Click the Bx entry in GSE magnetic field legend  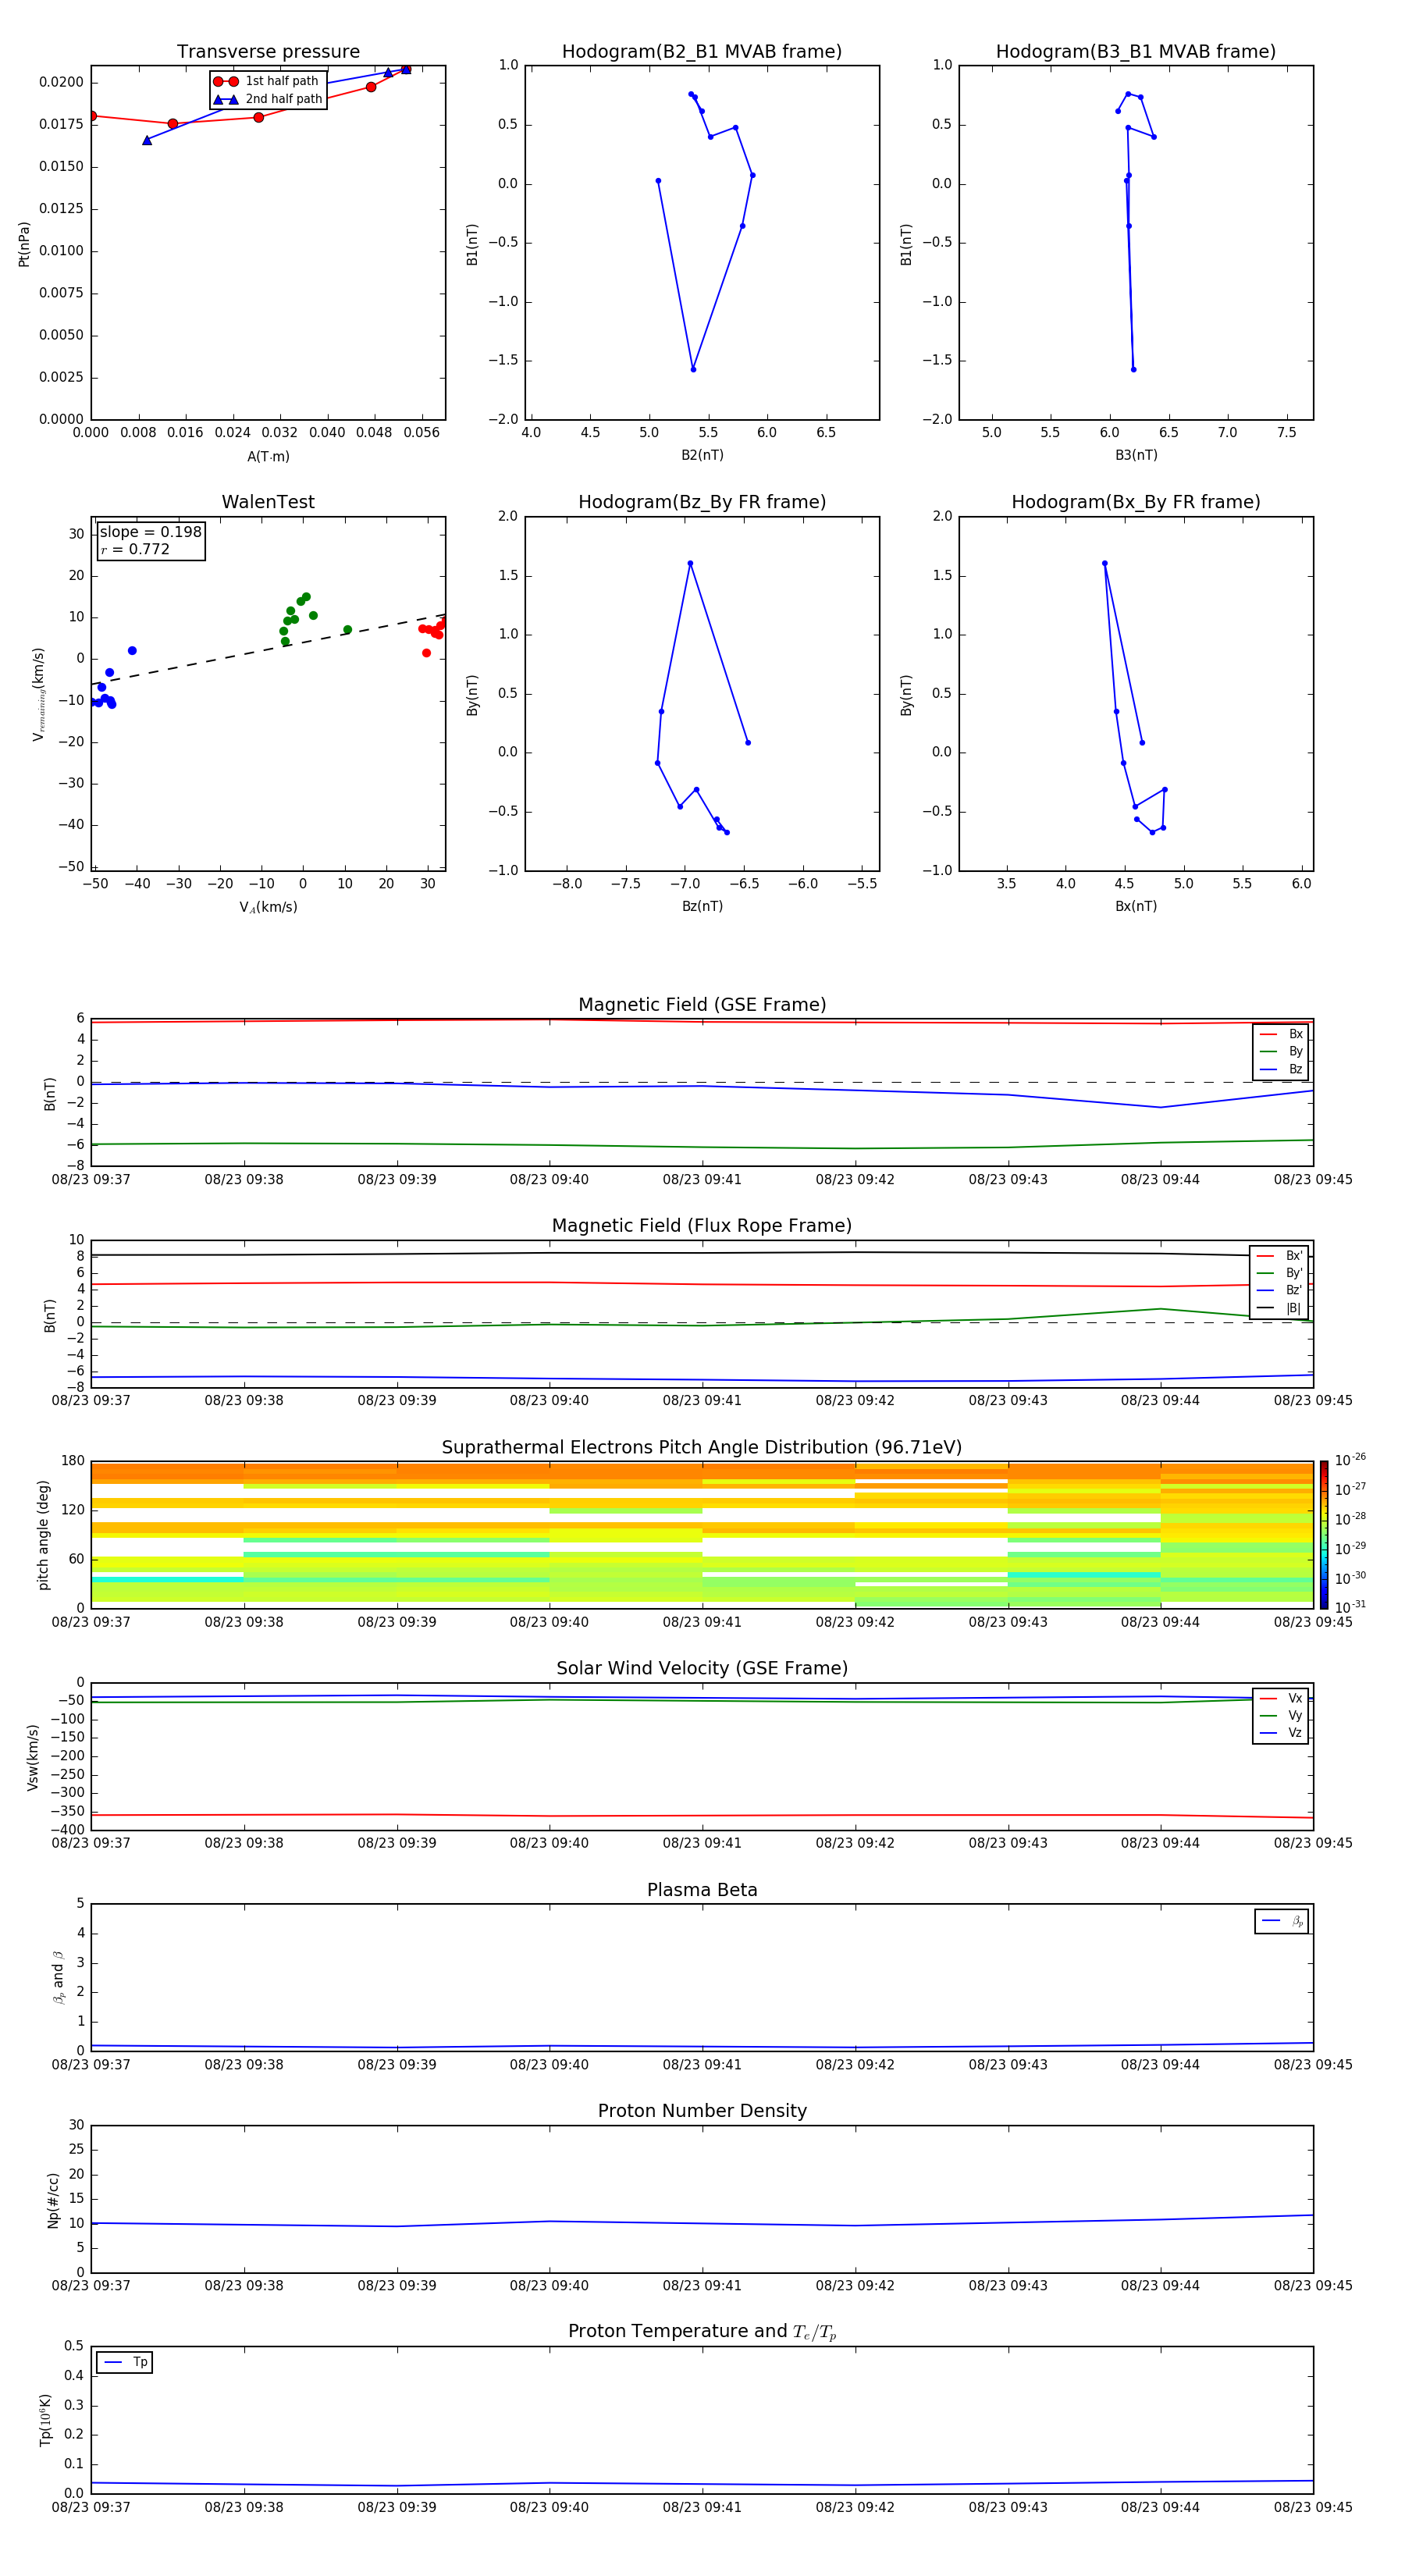(1281, 1034)
